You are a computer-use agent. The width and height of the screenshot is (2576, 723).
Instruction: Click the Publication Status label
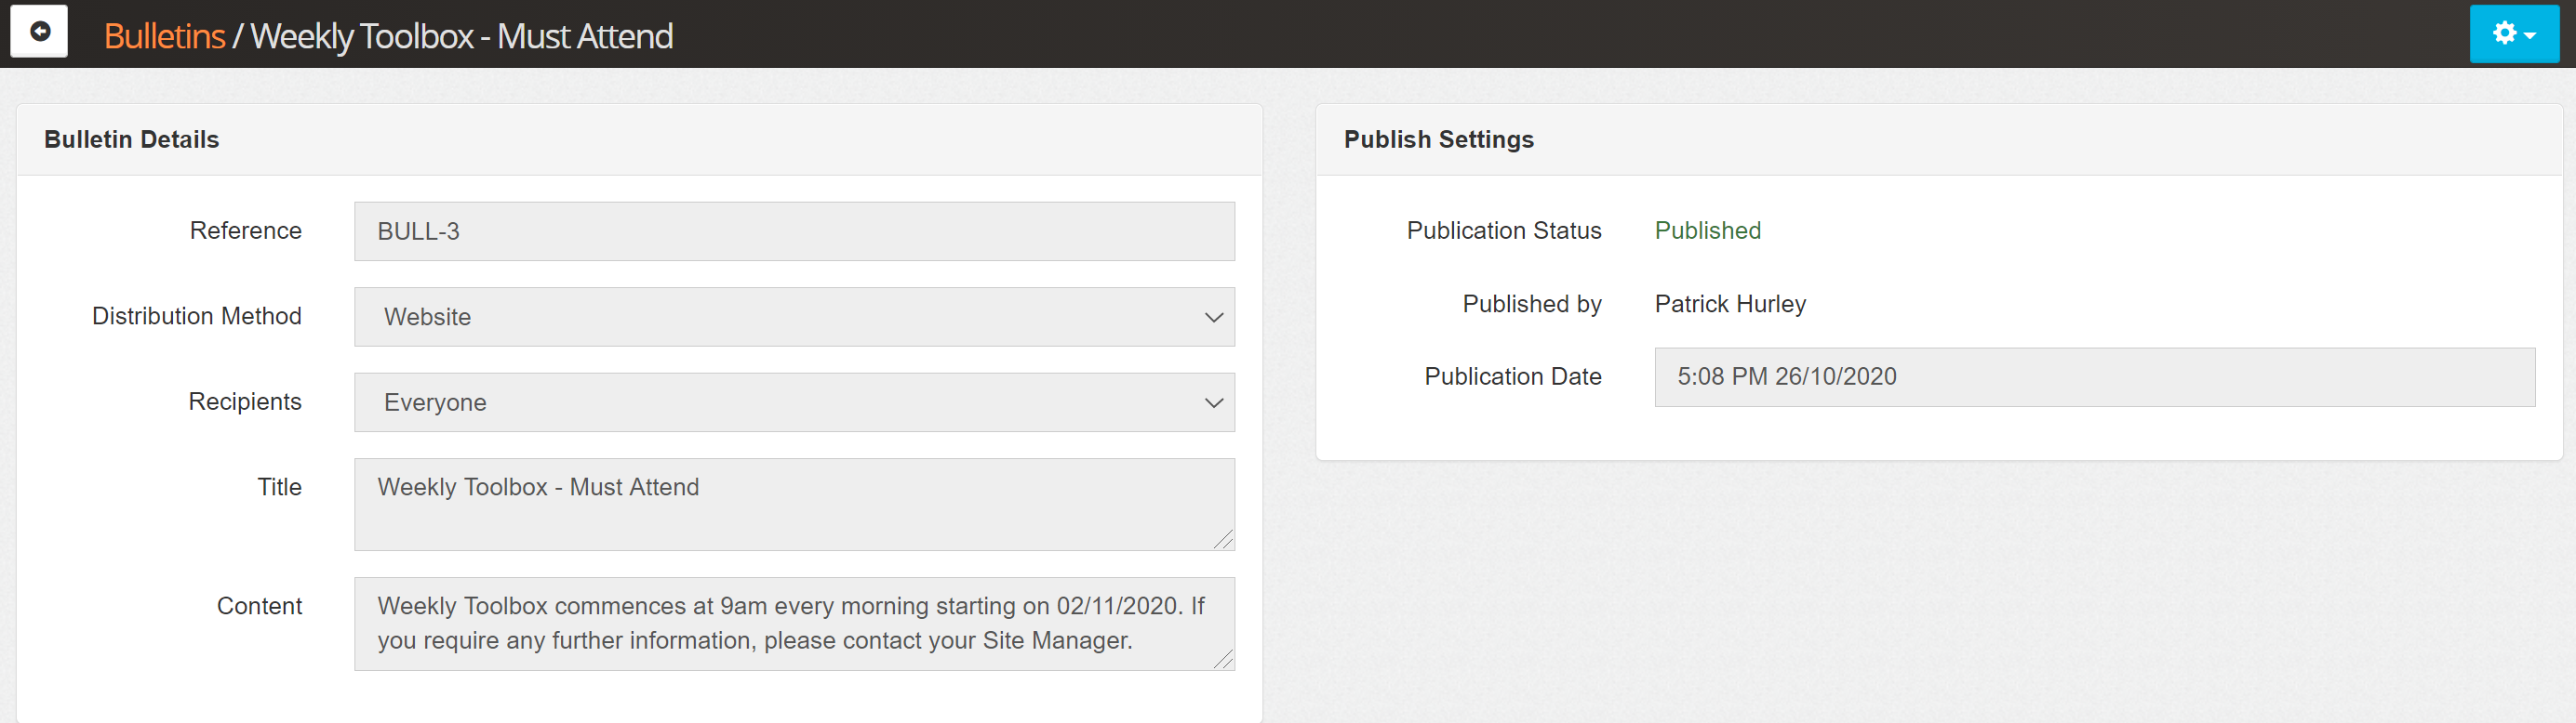[x=1503, y=230]
